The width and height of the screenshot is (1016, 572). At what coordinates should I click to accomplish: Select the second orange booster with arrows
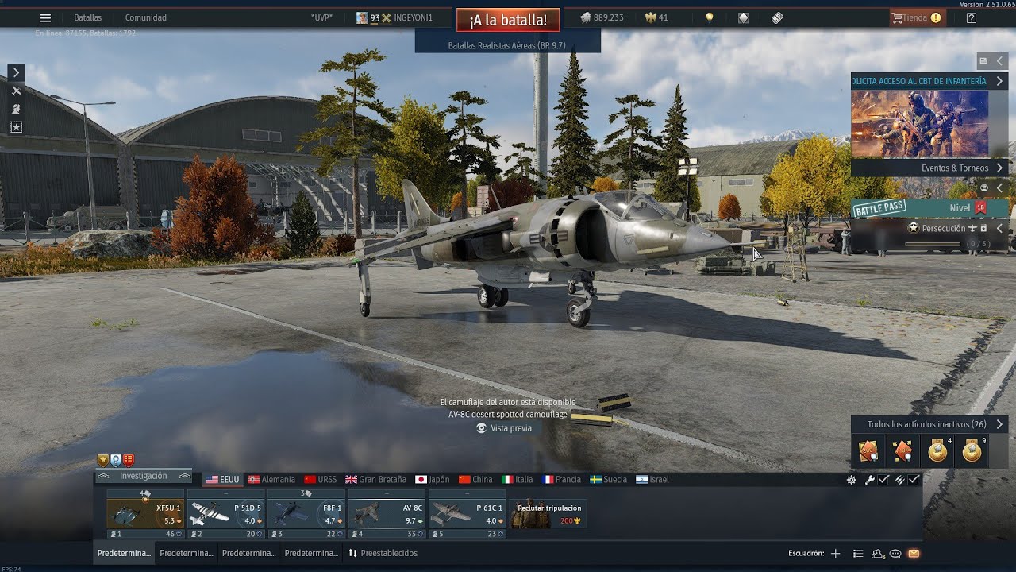point(902,451)
